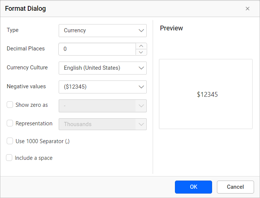This screenshot has height=198, width=260.
Task: Confirm the format with OK button
Action: 194,187
